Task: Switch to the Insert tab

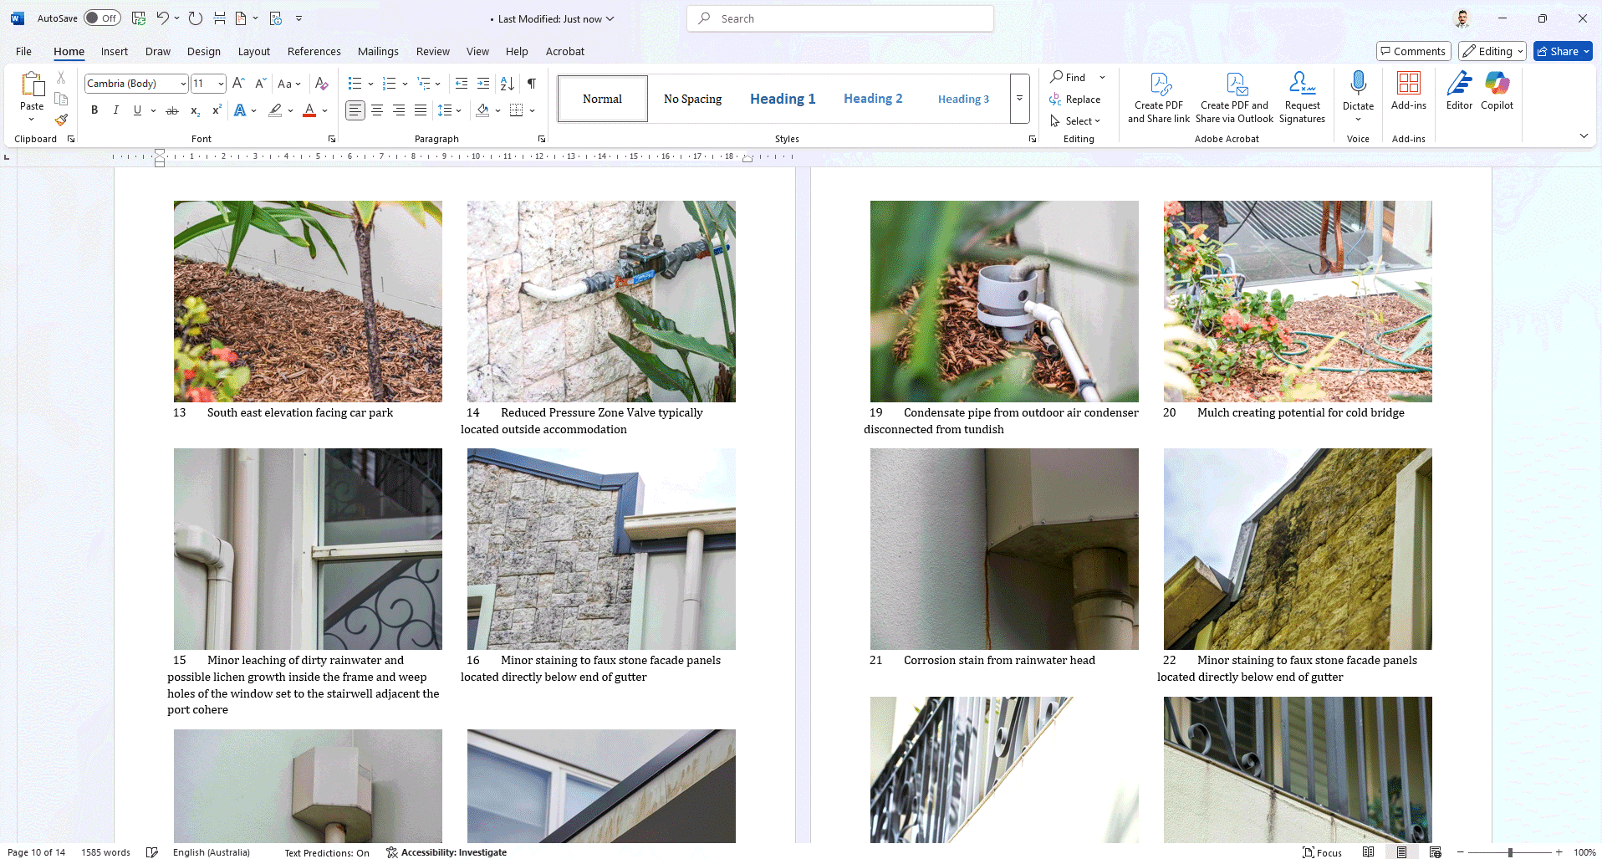Action: coord(115,51)
